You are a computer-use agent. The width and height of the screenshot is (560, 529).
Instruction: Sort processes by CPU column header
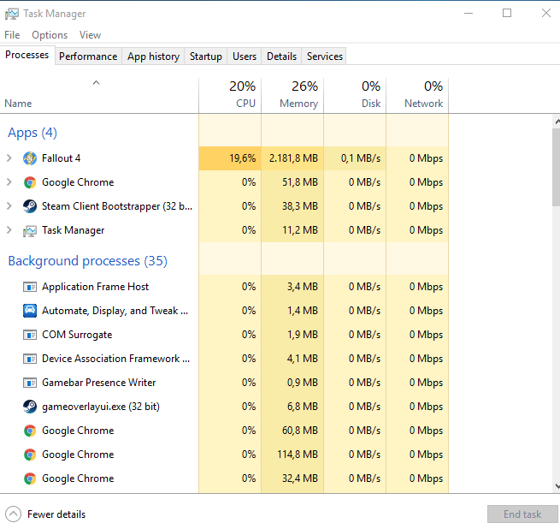(230, 95)
